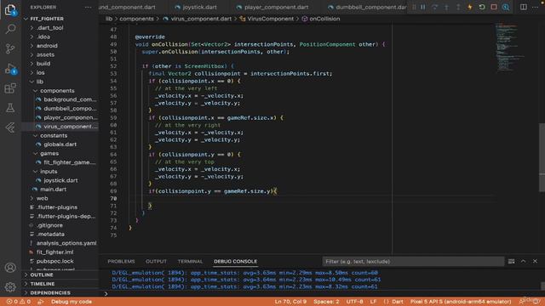The width and height of the screenshot is (545, 306).
Task: Open the Source Control view
Action: click(10, 48)
